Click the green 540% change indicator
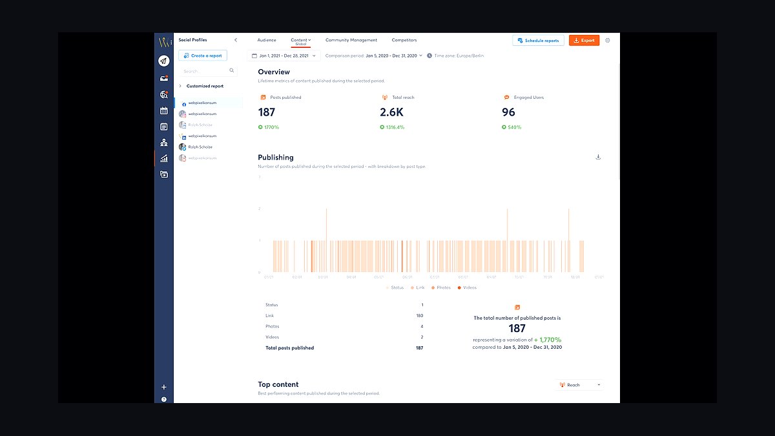 click(512, 127)
